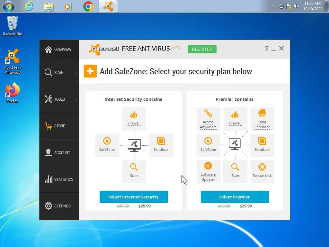Click the $29.99 price under Premier
The height and width of the screenshot is (247, 329).
click(x=246, y=206)
